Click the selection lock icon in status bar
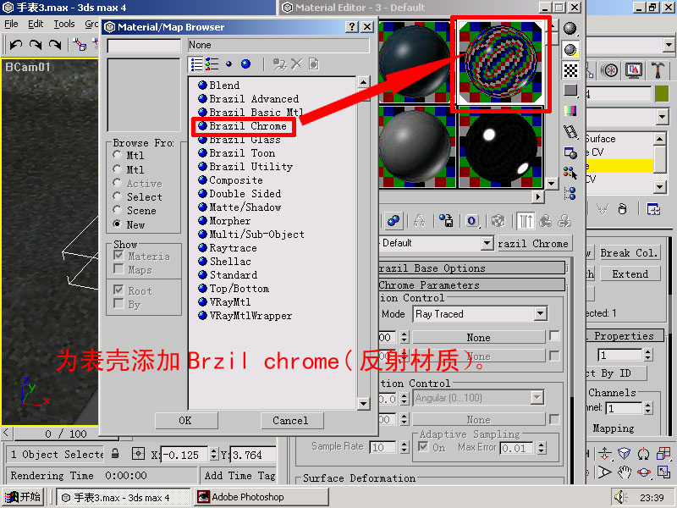The image size is (677, 508). (x=115, y=454)
